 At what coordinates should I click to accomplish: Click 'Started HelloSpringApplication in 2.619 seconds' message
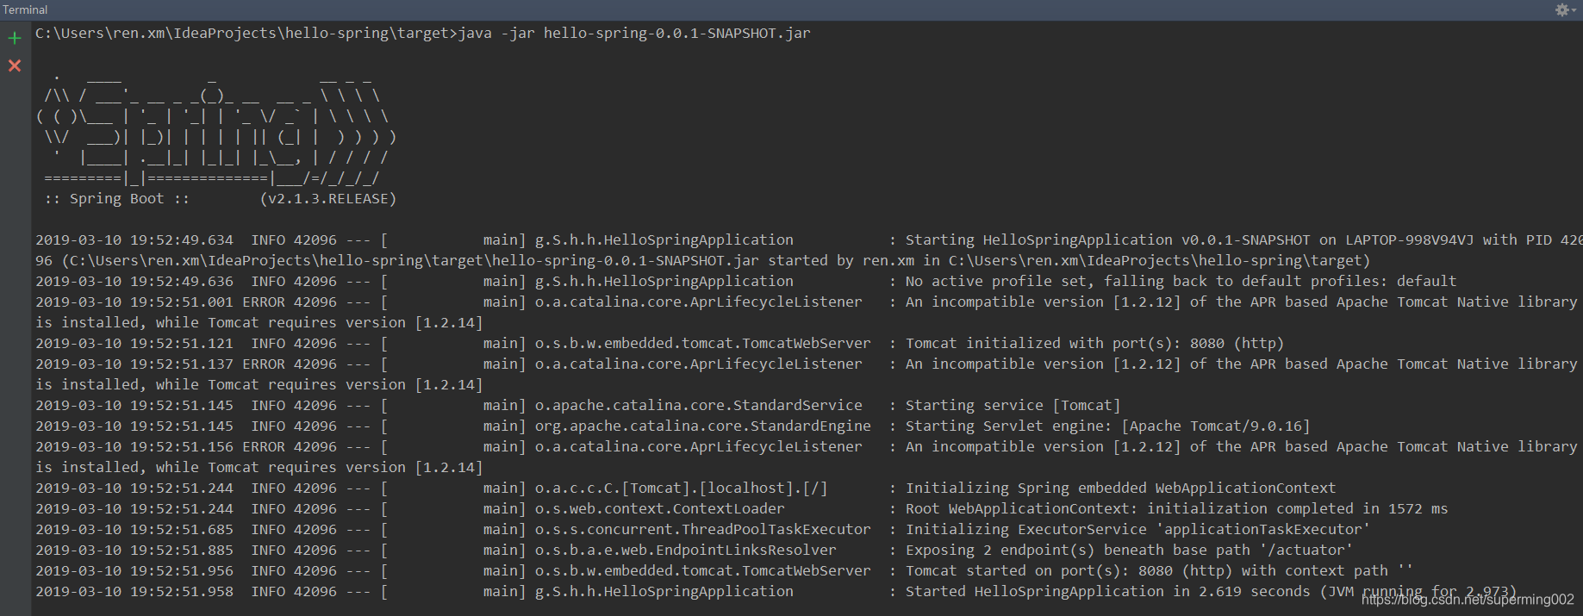coord(1107,592)
